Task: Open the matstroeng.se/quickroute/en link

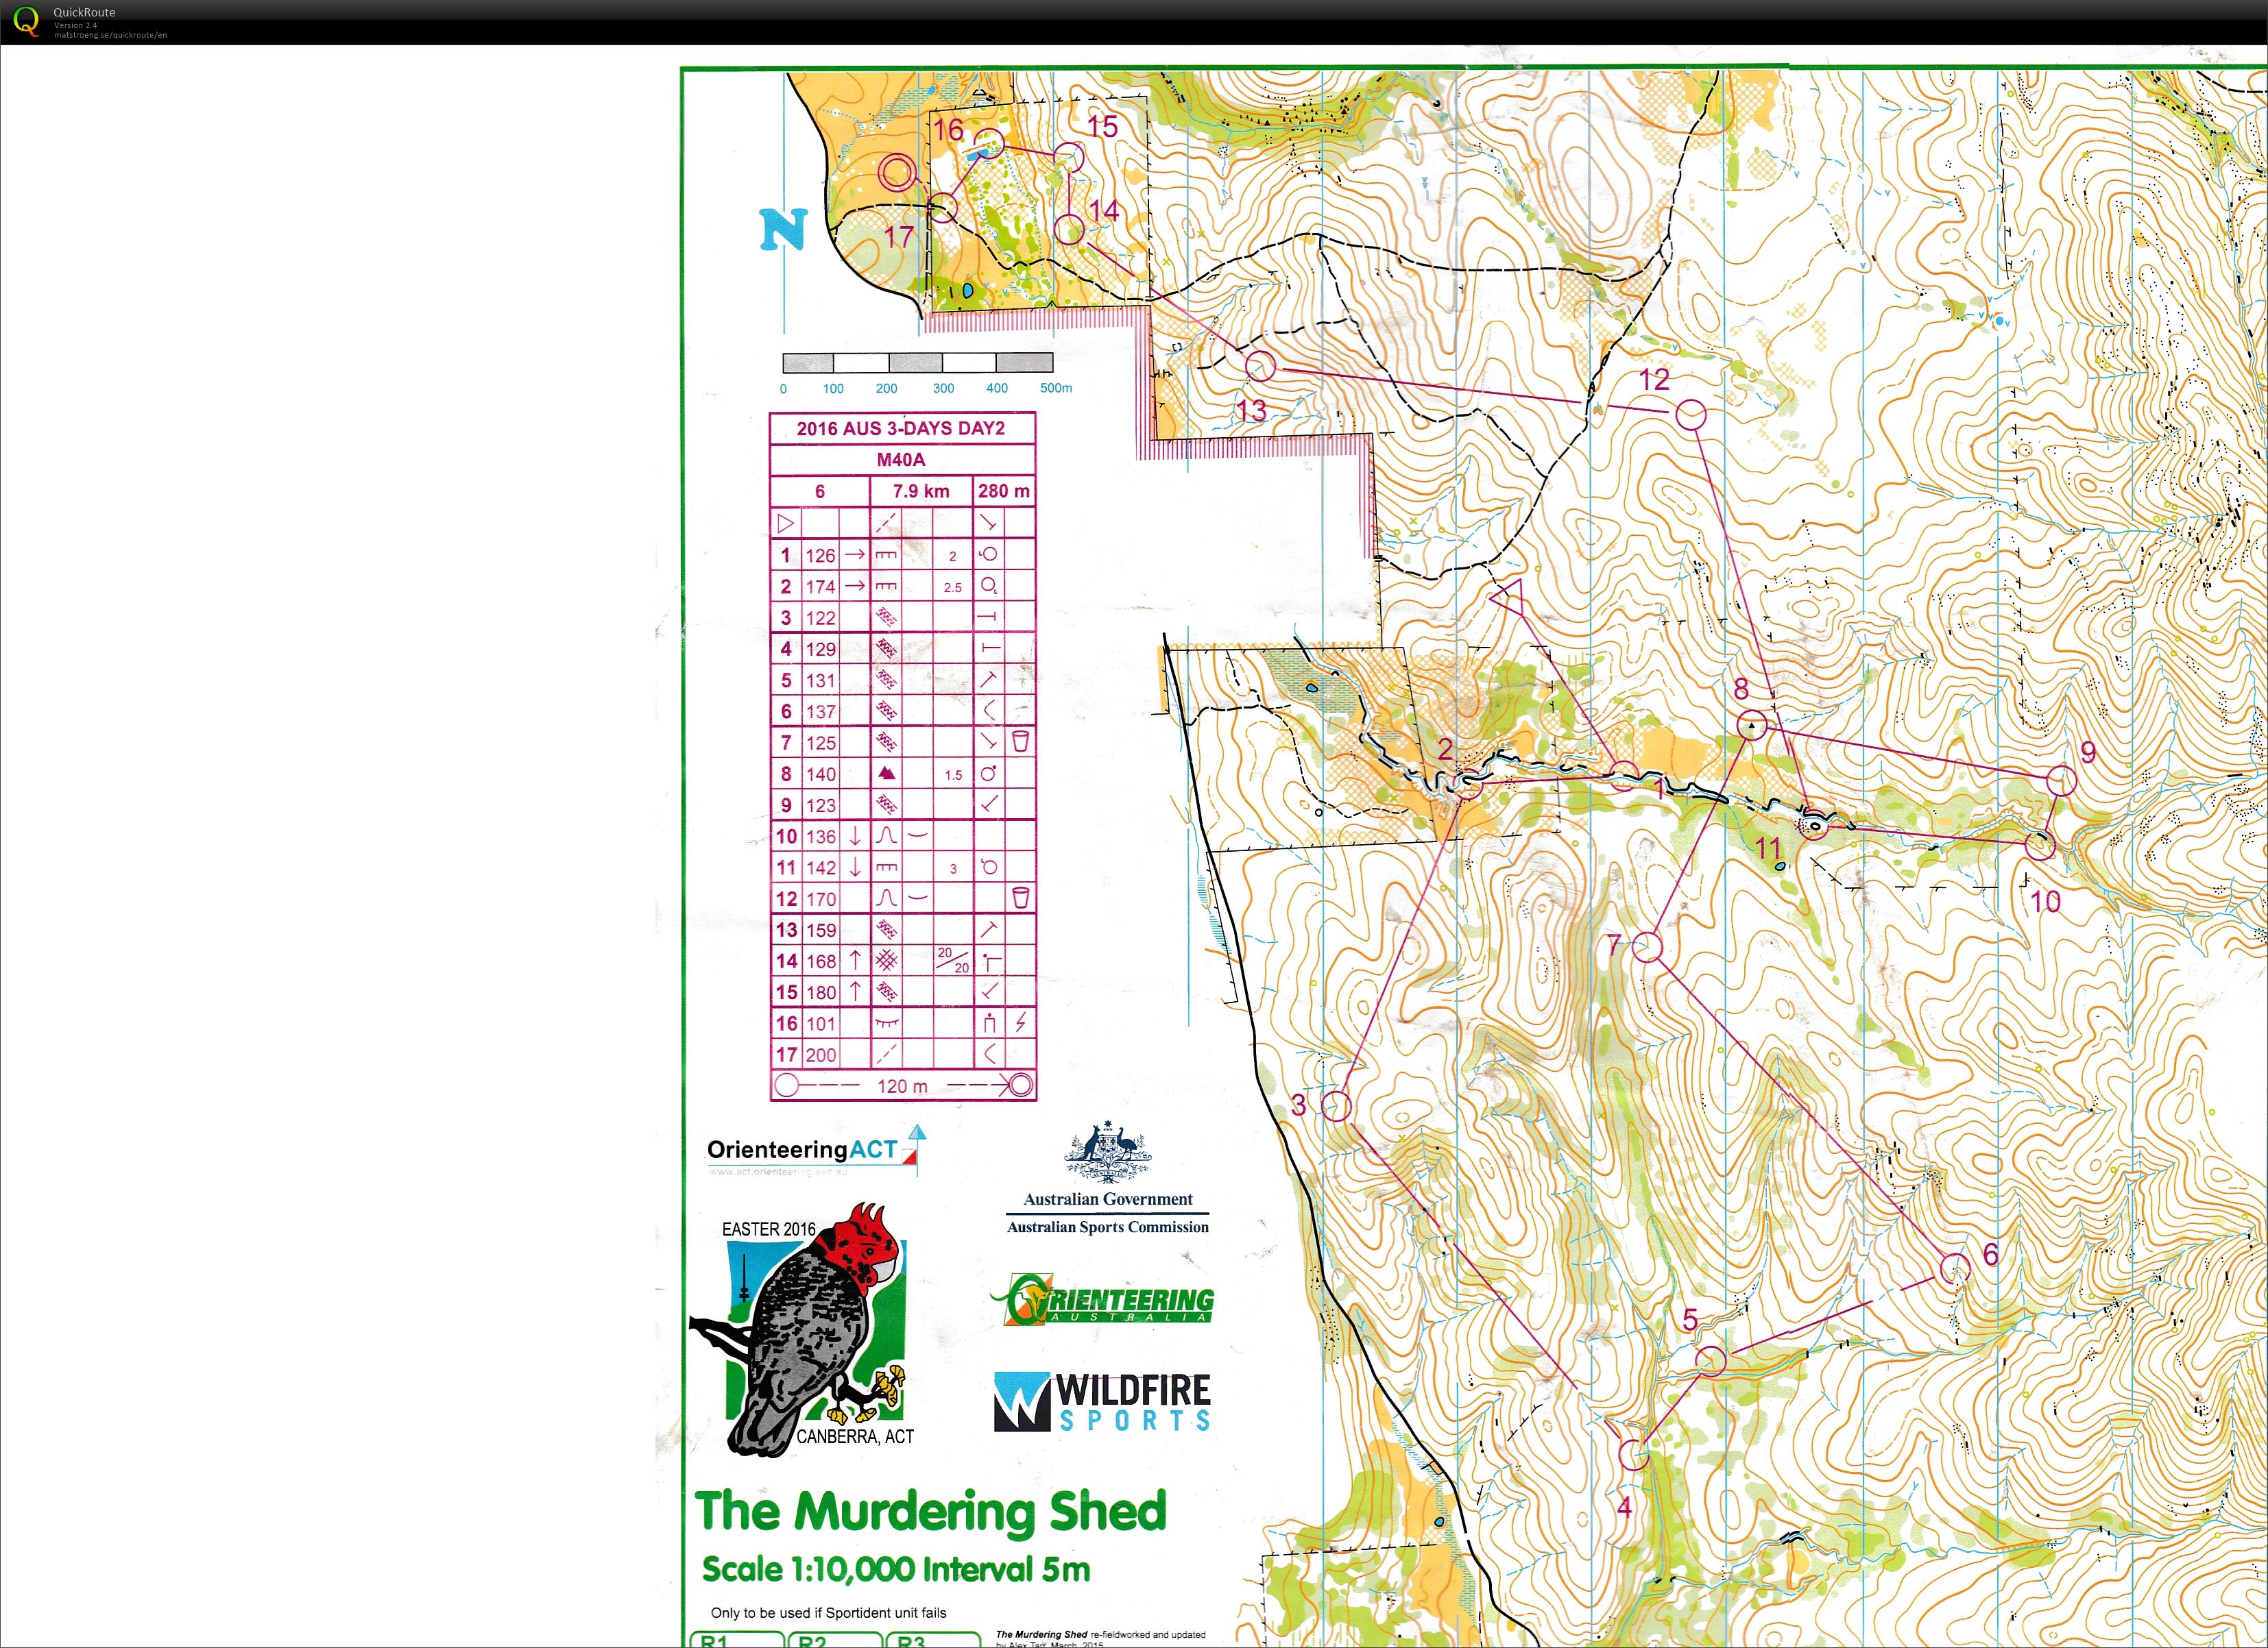Action: (x=110, y=35)
